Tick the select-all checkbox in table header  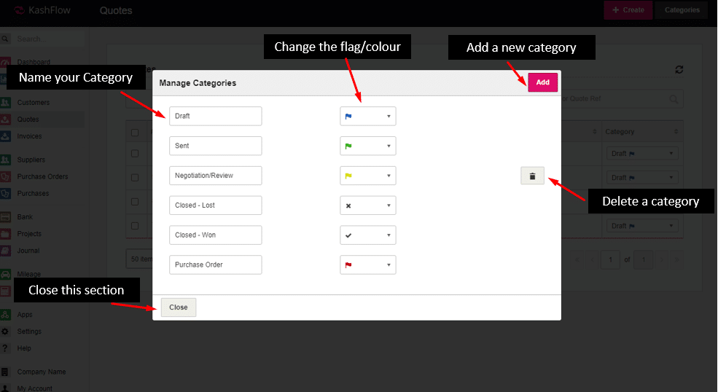(x=135, y=133)
